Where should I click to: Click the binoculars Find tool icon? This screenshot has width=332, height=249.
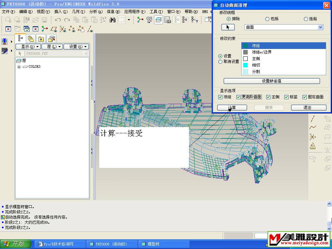click(112, 20)
